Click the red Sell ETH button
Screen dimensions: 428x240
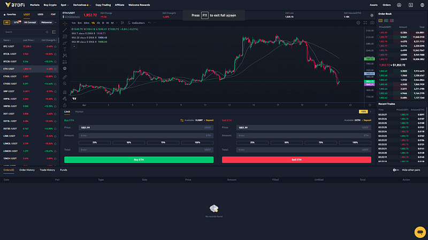[x=296, y=159]
